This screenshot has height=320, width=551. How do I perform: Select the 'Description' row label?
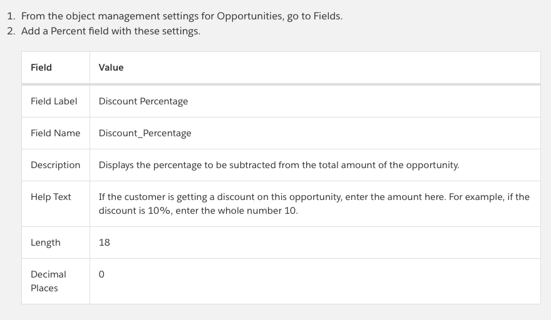55,165
